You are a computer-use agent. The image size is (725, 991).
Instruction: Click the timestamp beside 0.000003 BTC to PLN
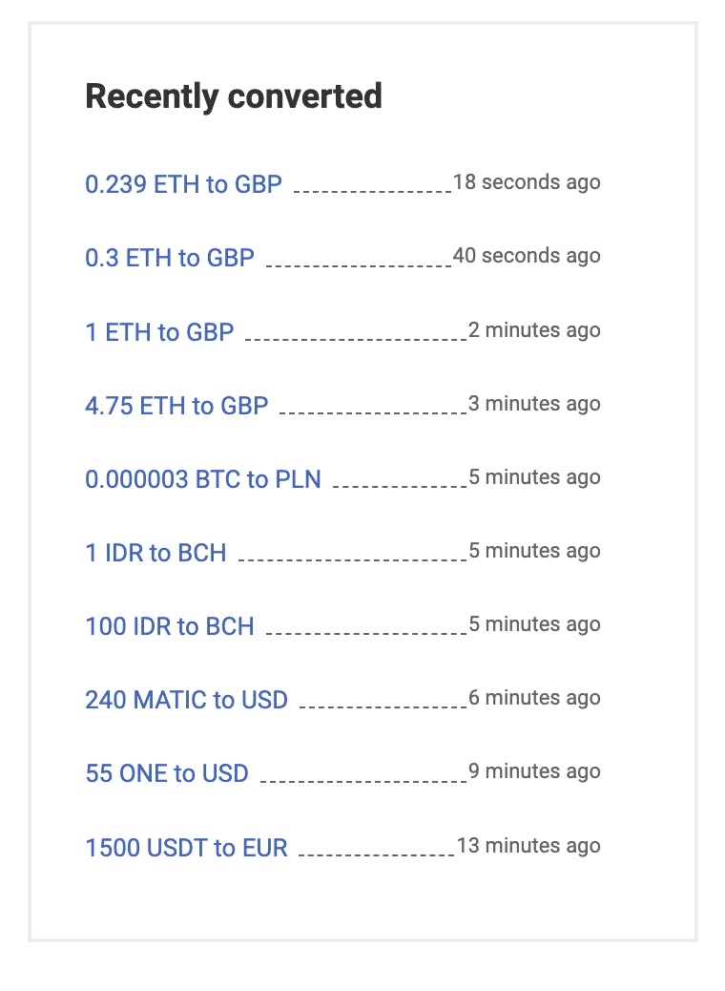pyautogui.click(x=534, y=477)
